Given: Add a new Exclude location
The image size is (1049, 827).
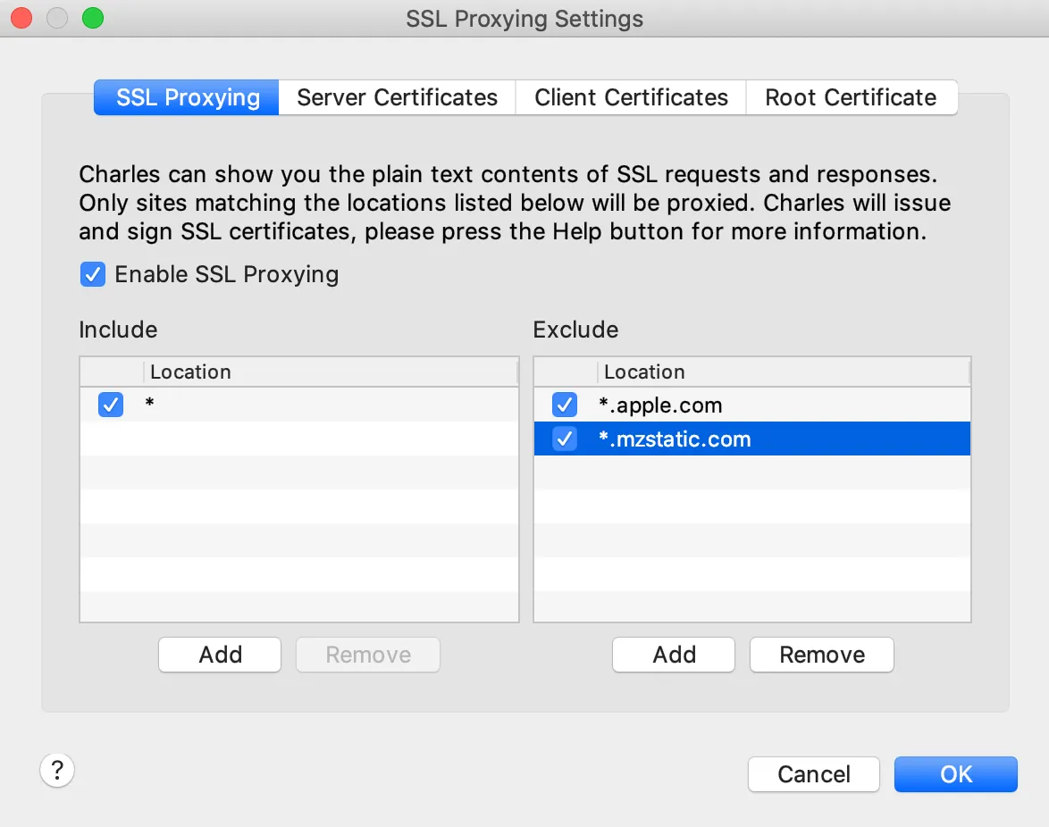Looking at the screenshot, I should [674, 655].
